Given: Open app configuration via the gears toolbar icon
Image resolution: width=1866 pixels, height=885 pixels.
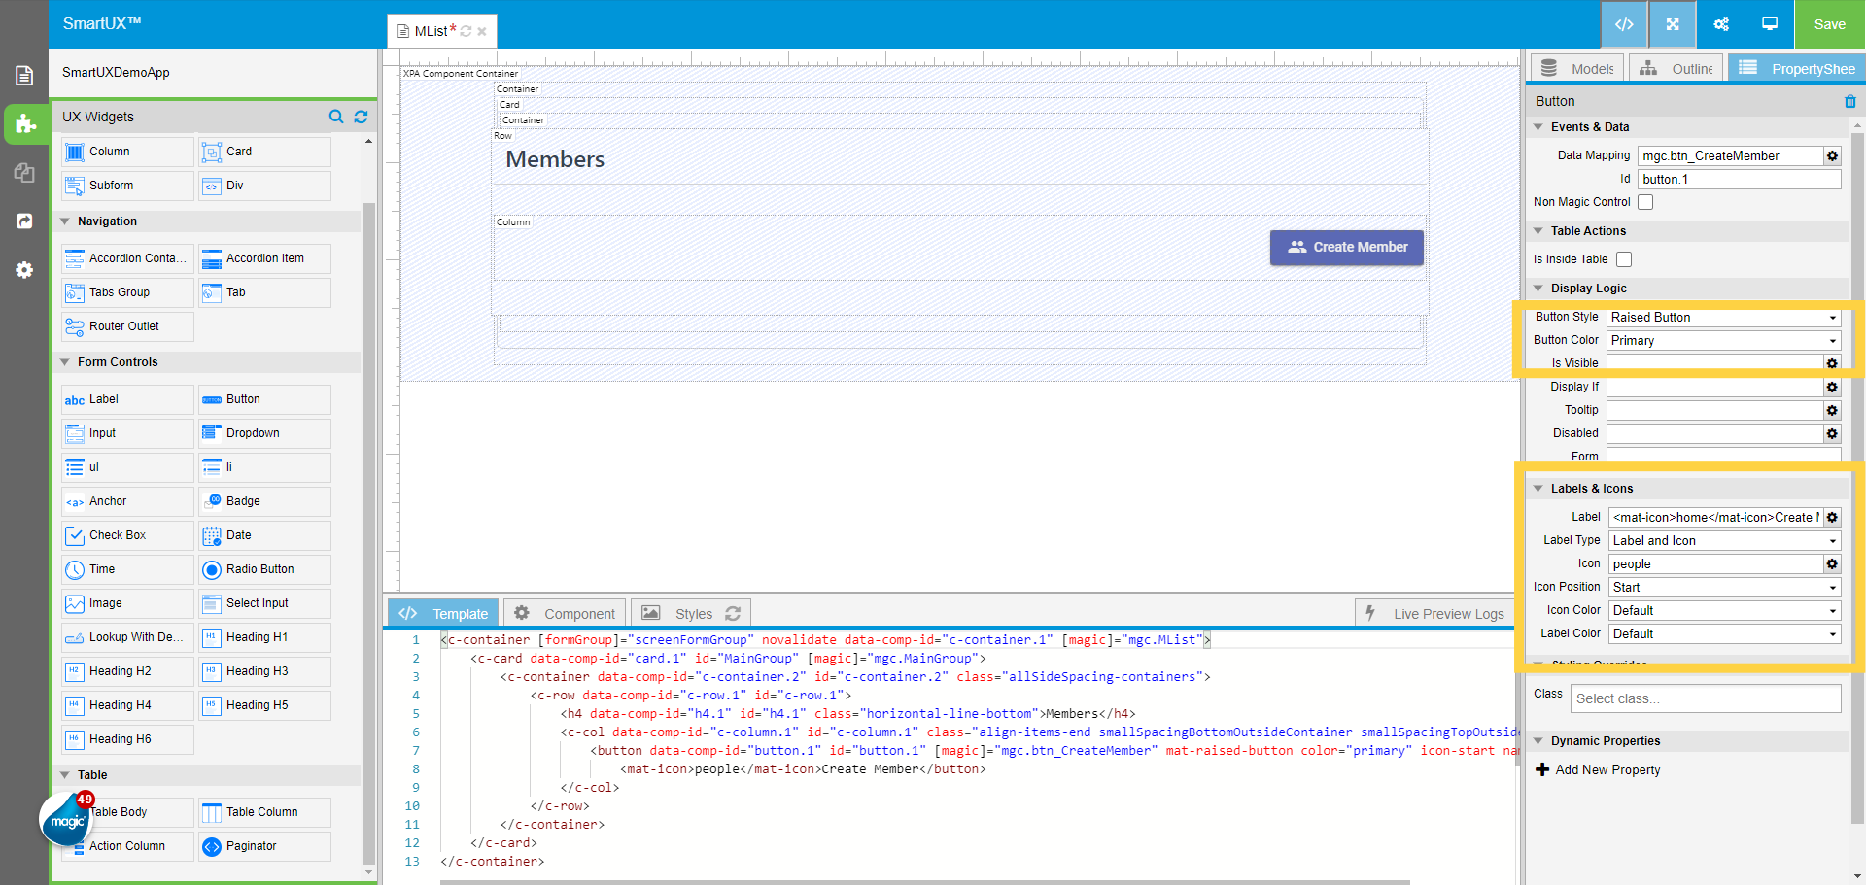Looking at the screenshot, I should tap(1720, 24).
